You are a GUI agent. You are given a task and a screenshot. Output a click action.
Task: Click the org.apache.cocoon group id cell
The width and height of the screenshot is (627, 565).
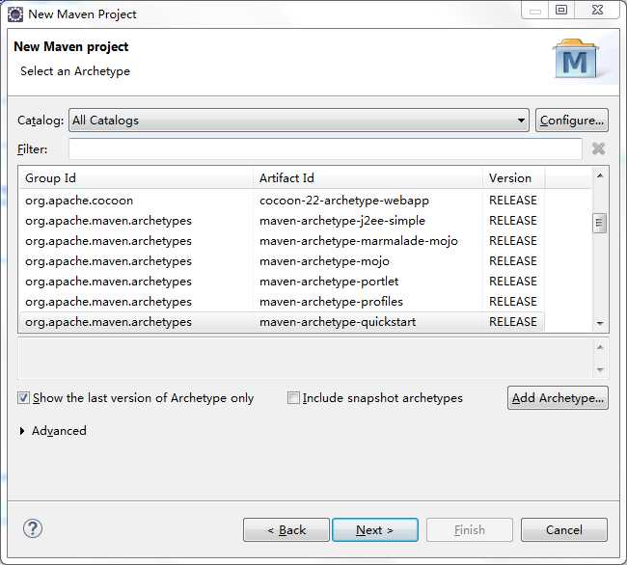[x=79, y=201]
